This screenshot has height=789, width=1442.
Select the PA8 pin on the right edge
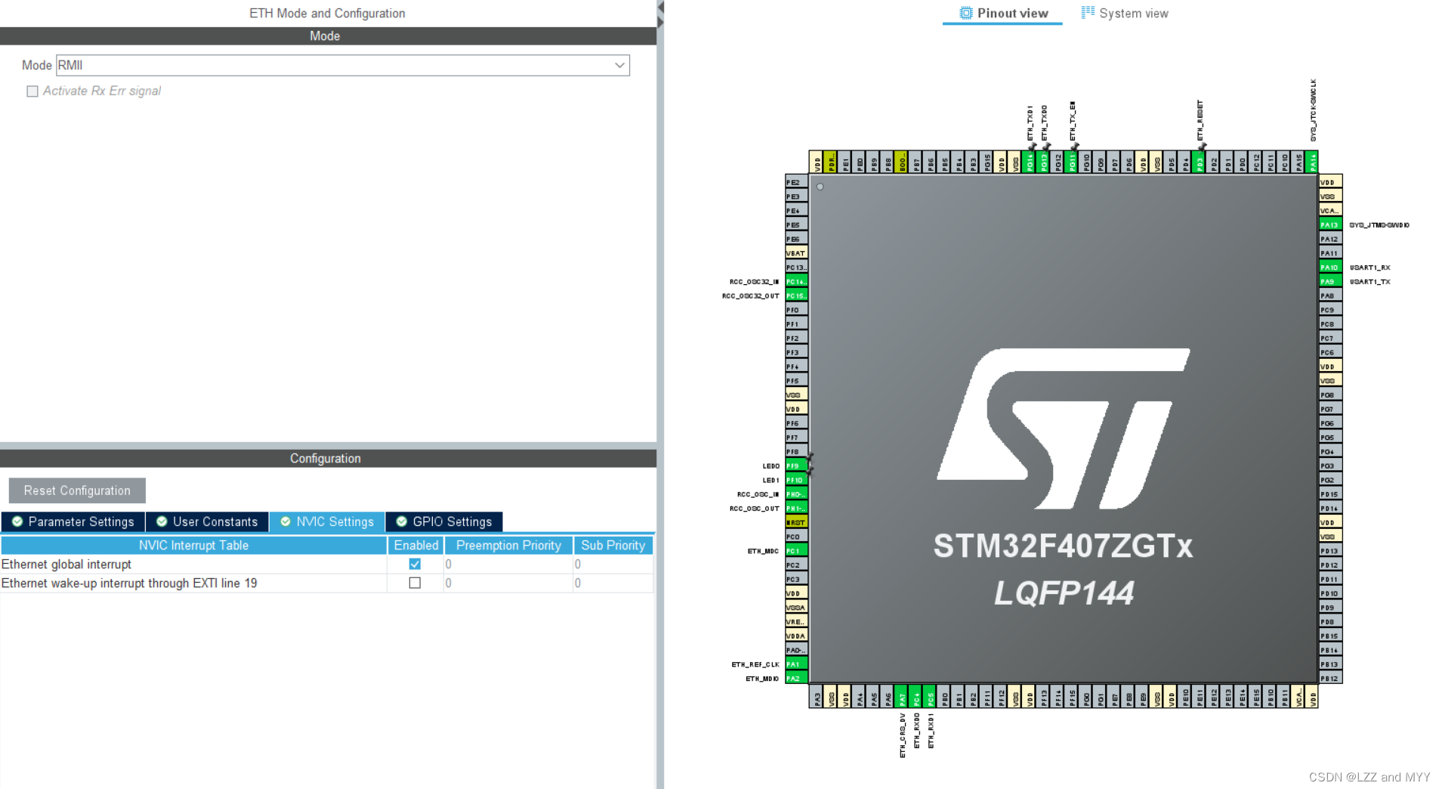tap(1330, 295)
